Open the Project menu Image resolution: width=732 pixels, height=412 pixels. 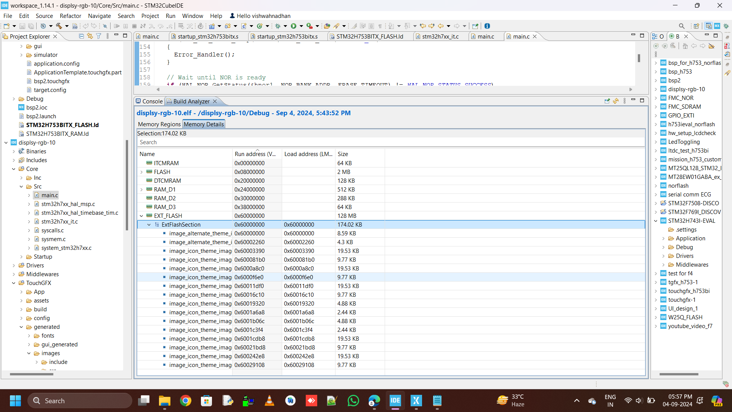150,16
